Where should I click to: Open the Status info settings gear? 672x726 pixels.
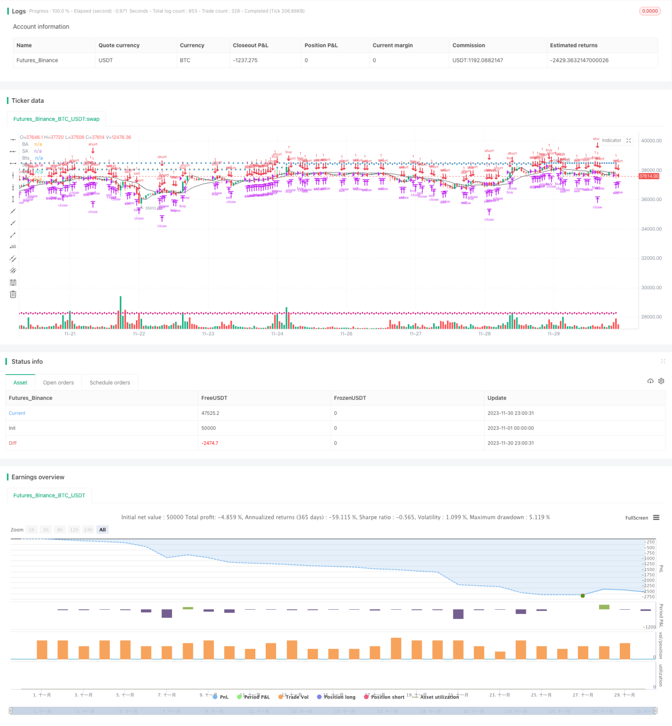[x=661, y=381]
